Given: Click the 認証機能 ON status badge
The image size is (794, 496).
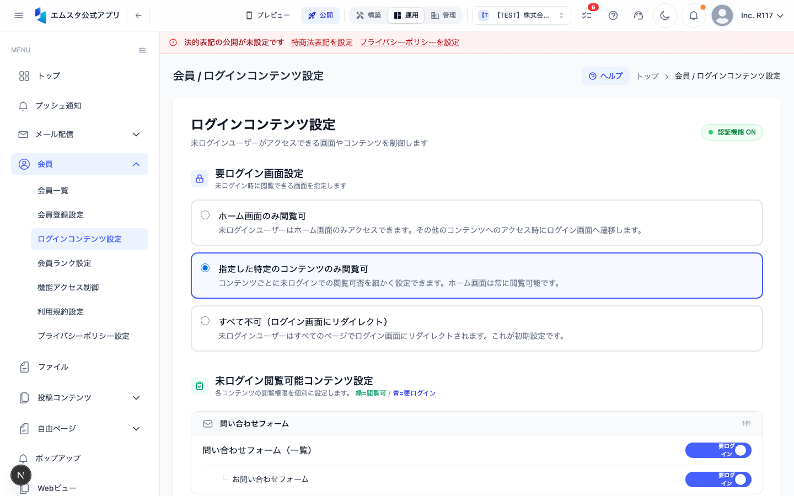Looking at the screenshot, I should (732, 132).
